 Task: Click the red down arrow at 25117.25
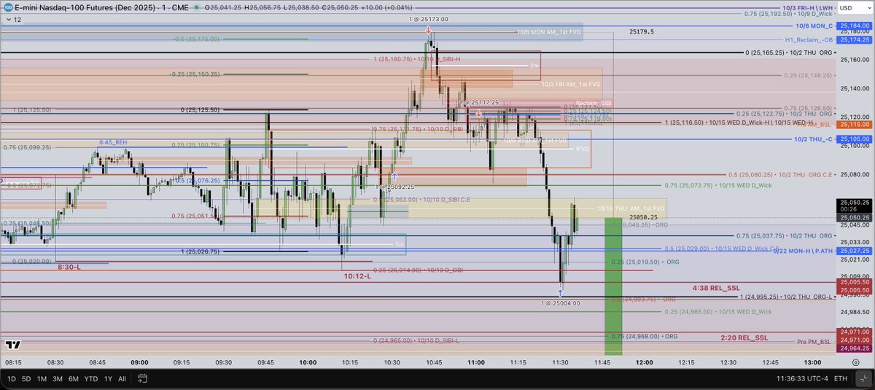coord(479,113)
